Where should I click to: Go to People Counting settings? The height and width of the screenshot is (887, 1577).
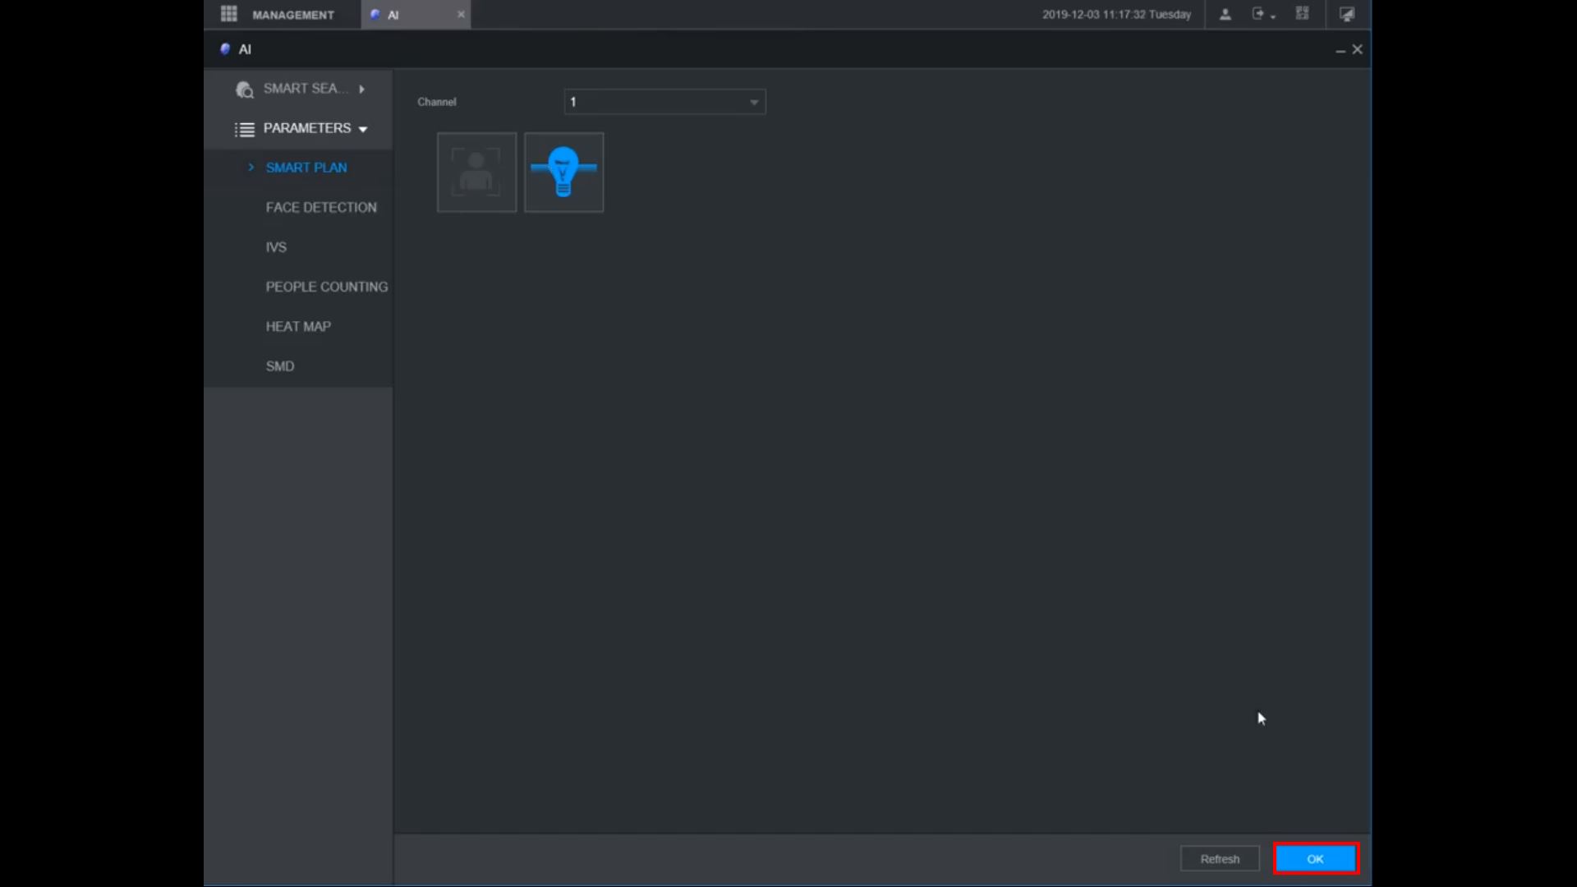pyautogui.click(x=326, y=287)
